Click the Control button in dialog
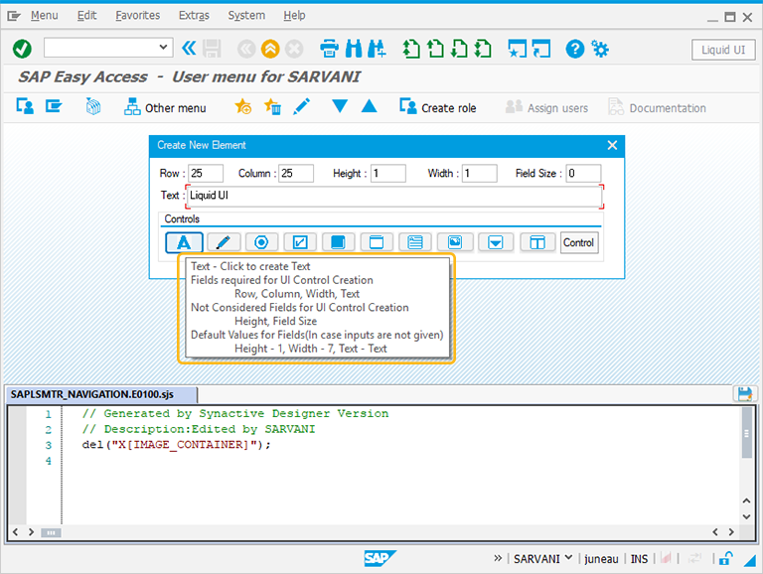The image size is (763, 574). click(x=578, y=242)
